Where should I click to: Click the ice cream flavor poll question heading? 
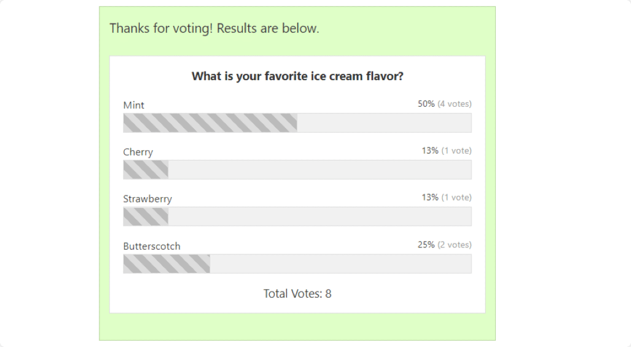(x=297, y=76)
